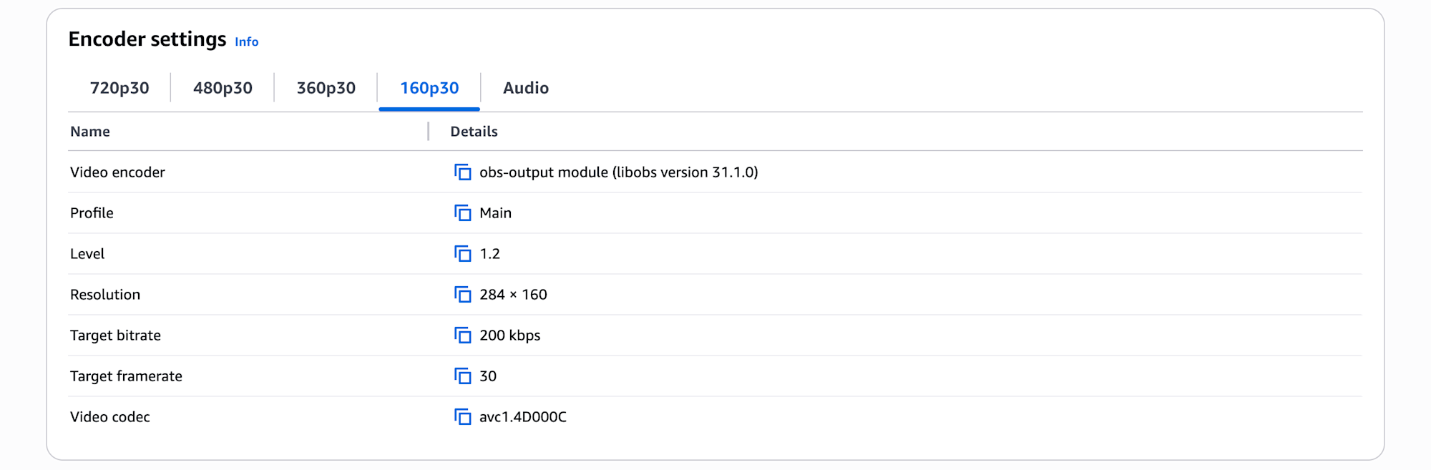
Task: Open the 360p30 rendition tab
Action: (326, 88)
